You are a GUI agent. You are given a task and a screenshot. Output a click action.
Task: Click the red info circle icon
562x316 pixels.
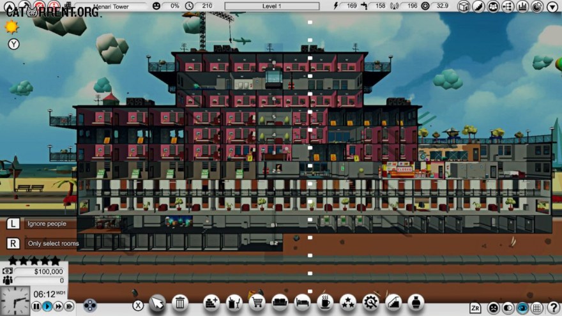[x=54, y=5]
